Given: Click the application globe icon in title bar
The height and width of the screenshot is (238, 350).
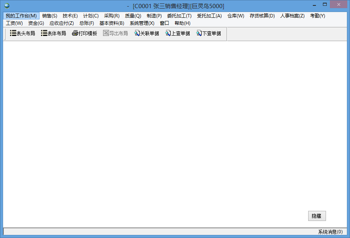Looking at the screenshot, I should [x=7, y=6].
